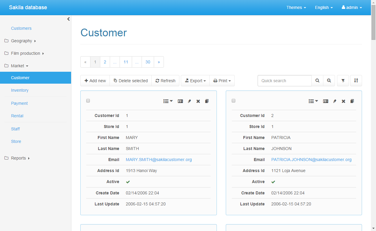Open the filter funnel icon
Image resolution: width=376 pixels, height=231 pixels.
343,80
